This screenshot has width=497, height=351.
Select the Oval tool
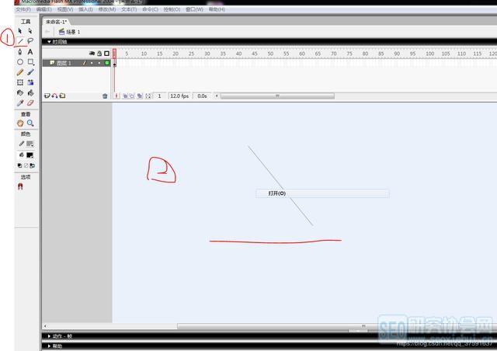click(x=20, y=62)
